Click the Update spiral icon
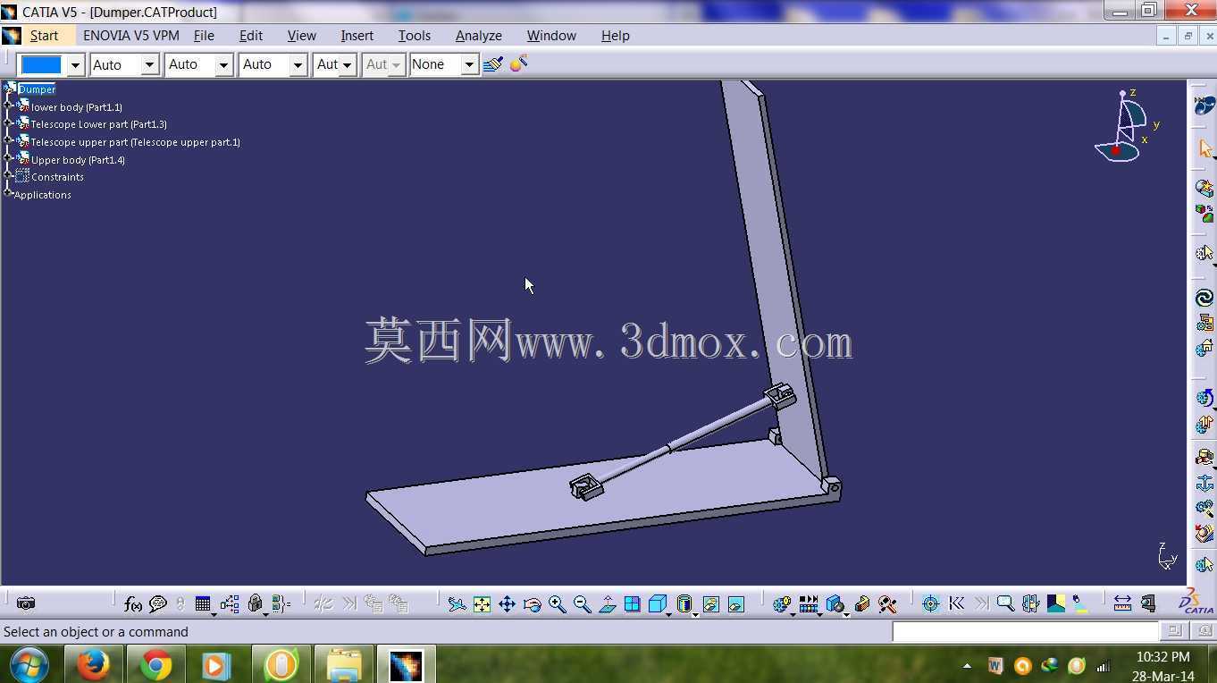The width and height of the screenshot is (1217, 683). coord(1204,298)
